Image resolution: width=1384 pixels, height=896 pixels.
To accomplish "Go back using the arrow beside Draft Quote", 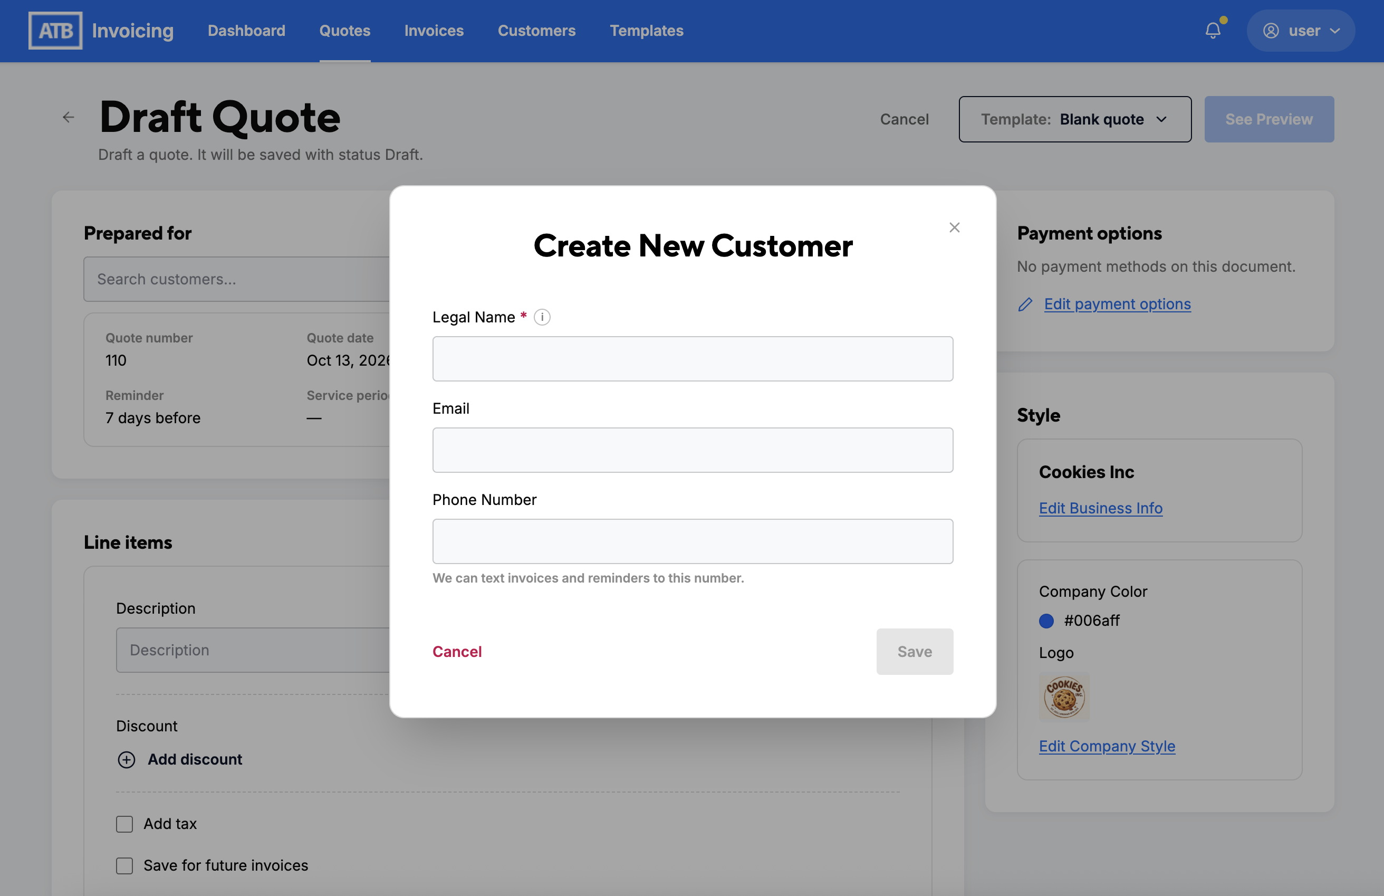I will (x=69, y=118).
